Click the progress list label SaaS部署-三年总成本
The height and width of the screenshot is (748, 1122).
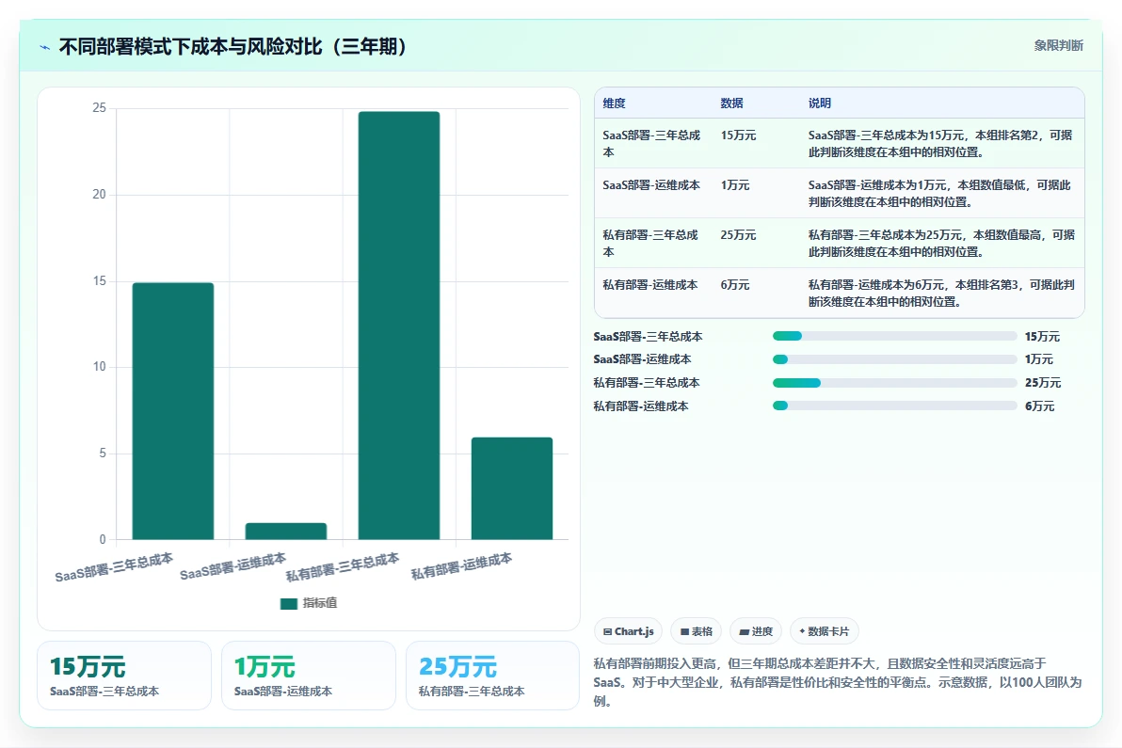point(648,336)
